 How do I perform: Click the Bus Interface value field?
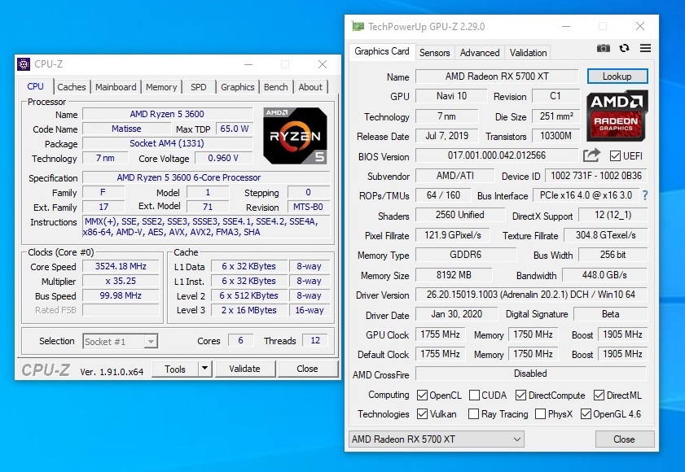point(586,195)
